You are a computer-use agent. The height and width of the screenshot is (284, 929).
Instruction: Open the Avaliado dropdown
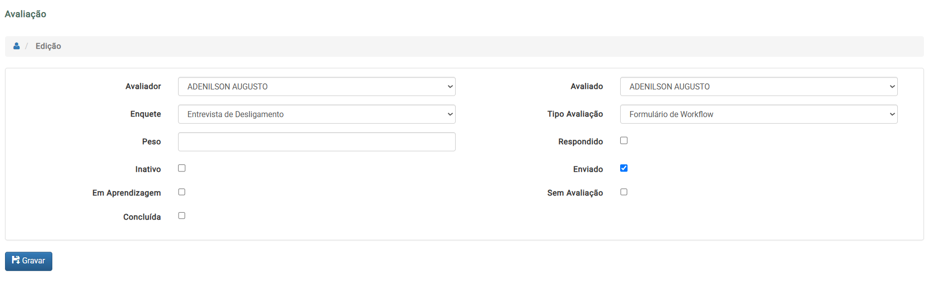(x=758, y=86)
